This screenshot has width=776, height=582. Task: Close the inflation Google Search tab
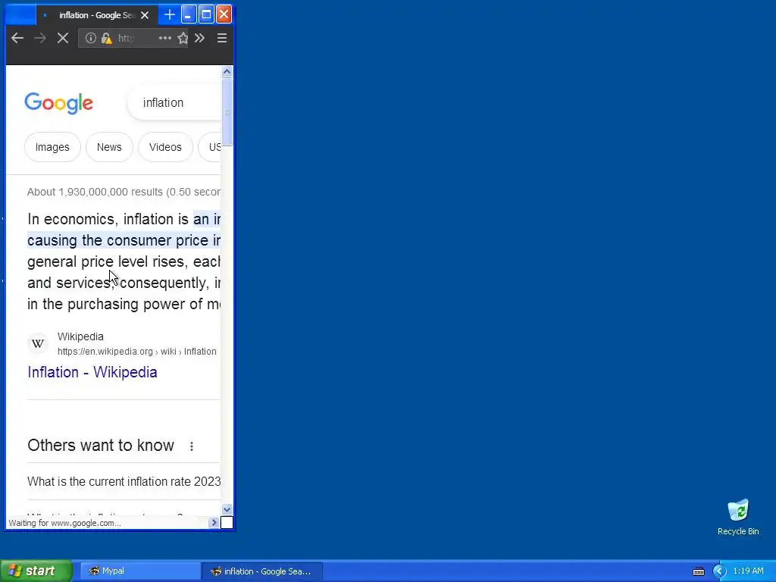[145, 15]
